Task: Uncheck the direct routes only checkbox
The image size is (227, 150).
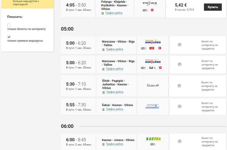Action: point(9,37)
